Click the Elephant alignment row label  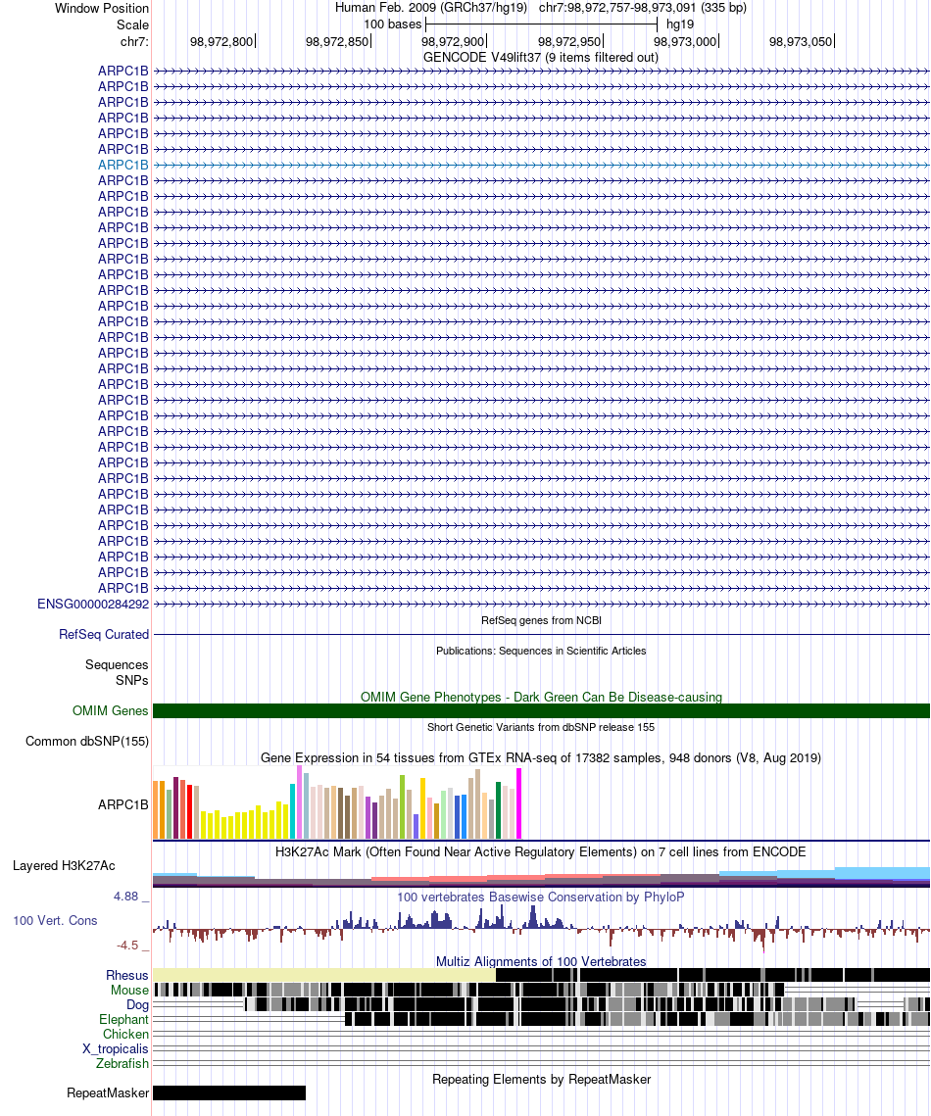(123, 1019)
